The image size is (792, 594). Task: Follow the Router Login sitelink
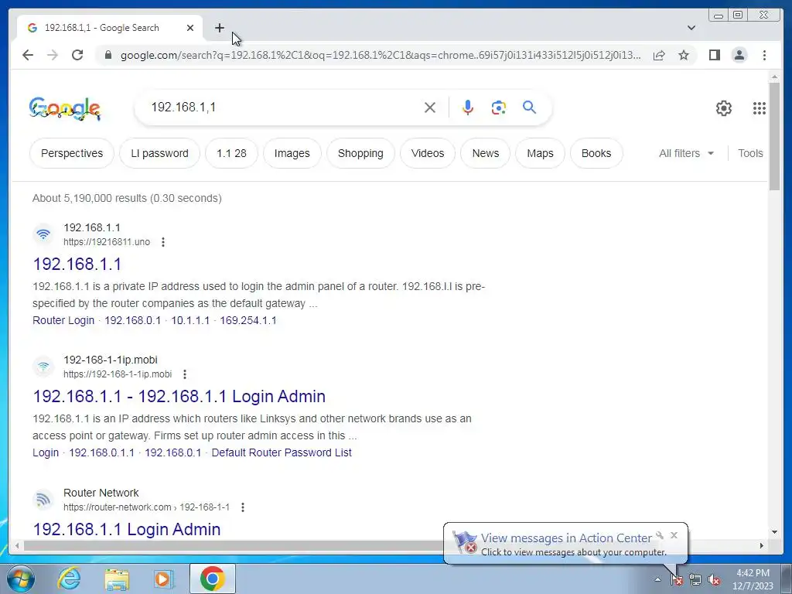coord(63,320)
